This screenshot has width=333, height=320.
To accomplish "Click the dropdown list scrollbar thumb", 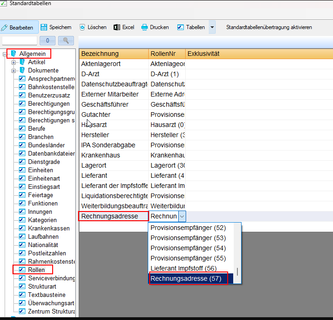I will 237,272.
